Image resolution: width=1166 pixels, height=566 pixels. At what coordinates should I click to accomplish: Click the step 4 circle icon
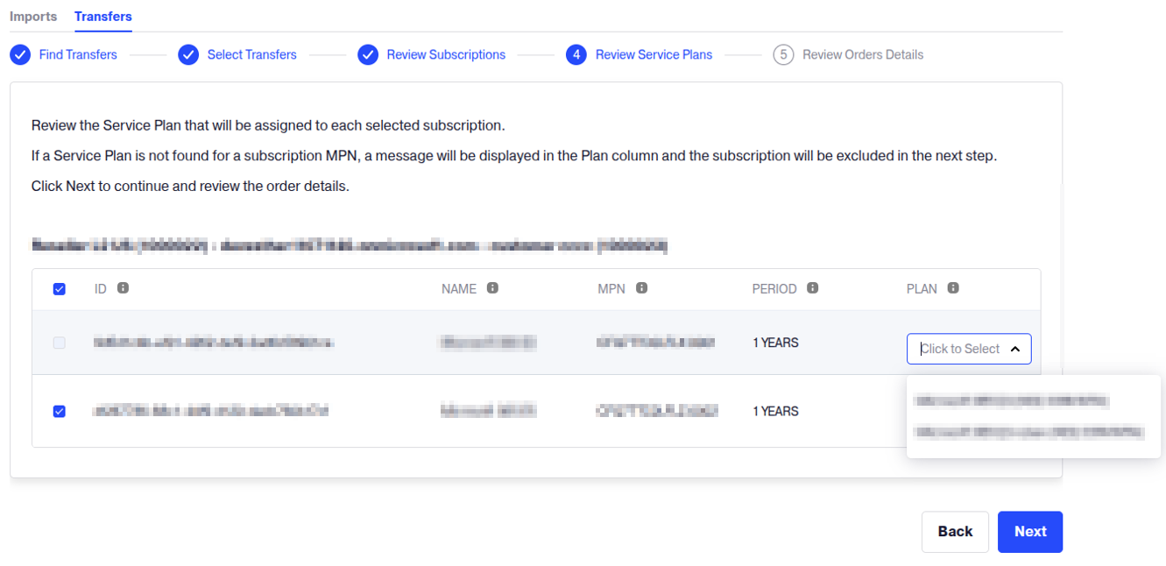576,54
